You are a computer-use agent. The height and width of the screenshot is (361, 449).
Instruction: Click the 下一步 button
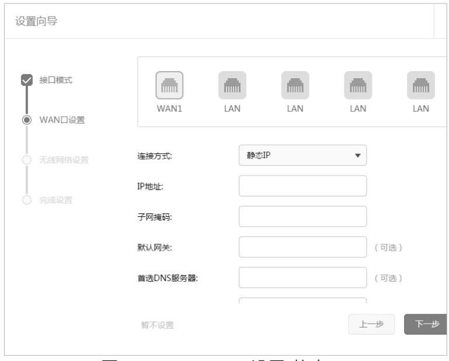pyautogui.click(x=426, y=324)
